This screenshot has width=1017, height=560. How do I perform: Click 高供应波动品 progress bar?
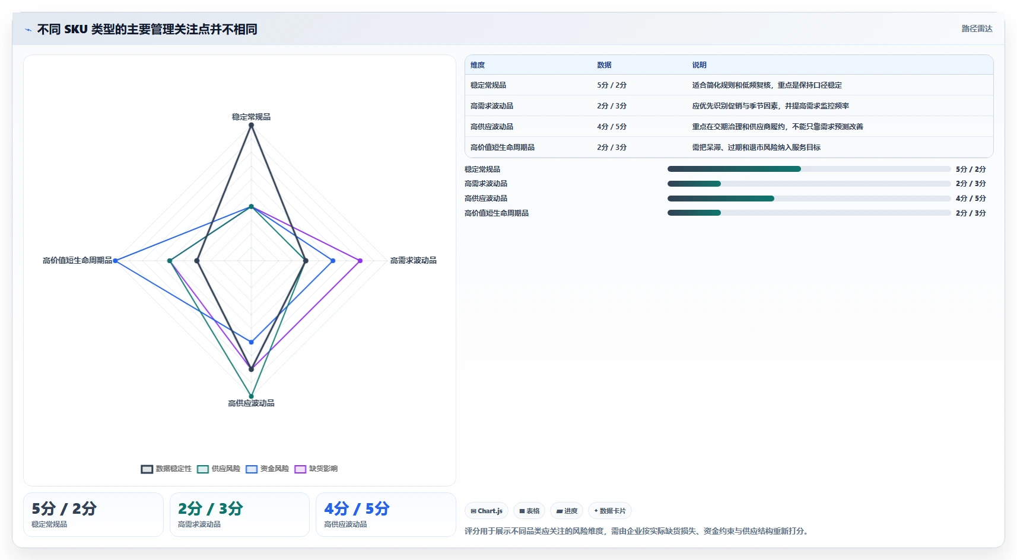click(x=809, y=199)
